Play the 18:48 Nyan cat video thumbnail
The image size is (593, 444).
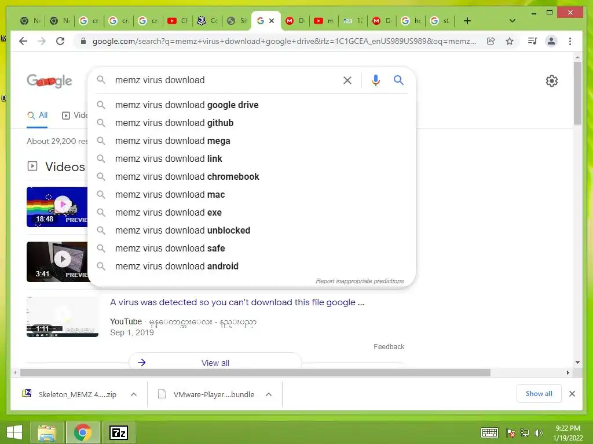[x=57, y=207]
